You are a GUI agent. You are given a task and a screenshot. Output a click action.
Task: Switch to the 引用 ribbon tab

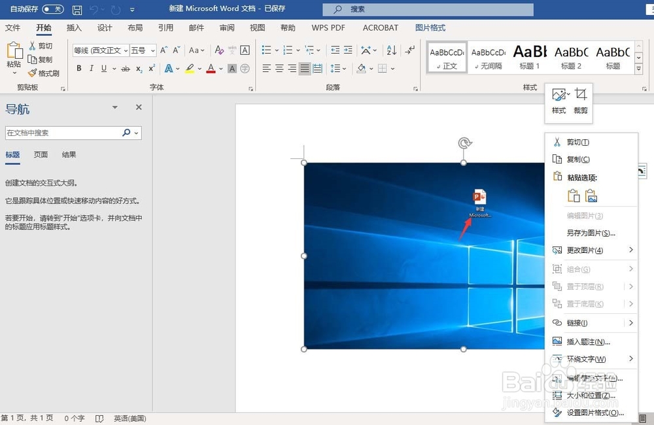tap(165, 27)
